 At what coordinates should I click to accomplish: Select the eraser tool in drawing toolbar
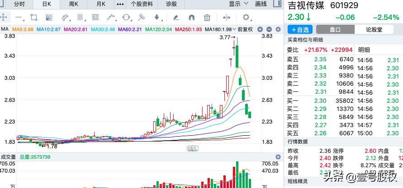(x=176, y=18)
